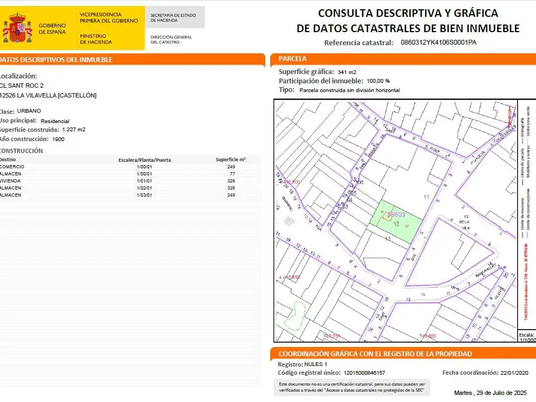Click the 'PARCELA' section header

pyautogui.click(x=293, y=58)
